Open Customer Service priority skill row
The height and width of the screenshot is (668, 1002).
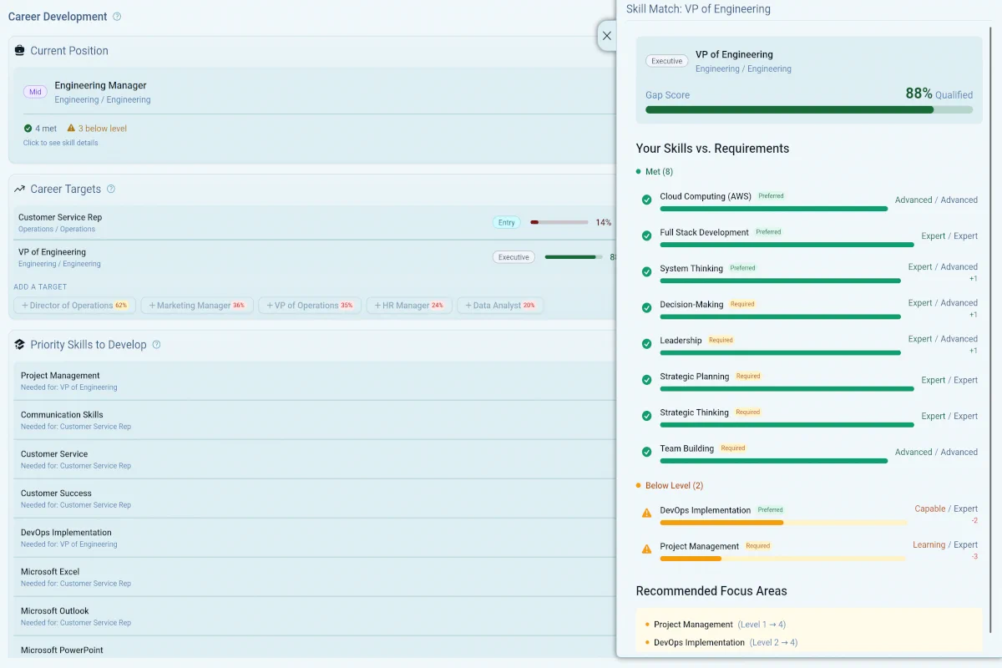[x=316, y=459]
